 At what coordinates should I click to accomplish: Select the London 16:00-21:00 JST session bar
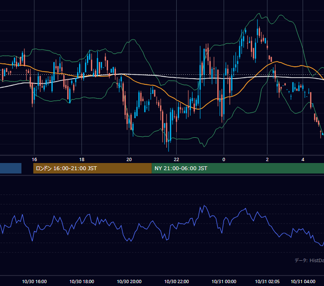click(92, 168)
